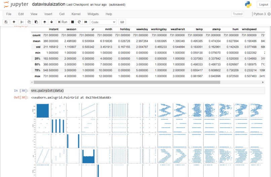
Task: Cut selected cells with the scissors icon
Action: 22,22
